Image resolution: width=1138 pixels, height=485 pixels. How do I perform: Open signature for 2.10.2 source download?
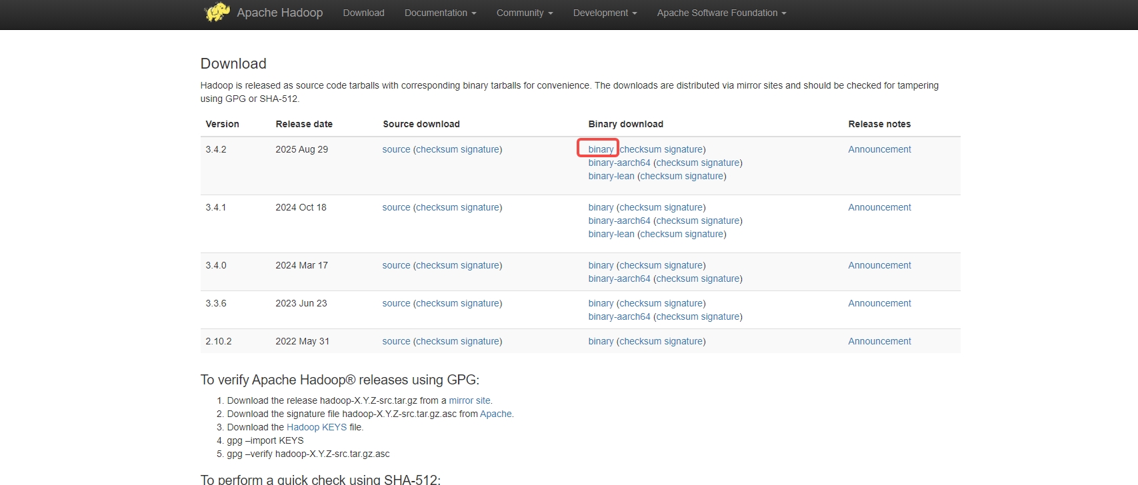[480, 341]
